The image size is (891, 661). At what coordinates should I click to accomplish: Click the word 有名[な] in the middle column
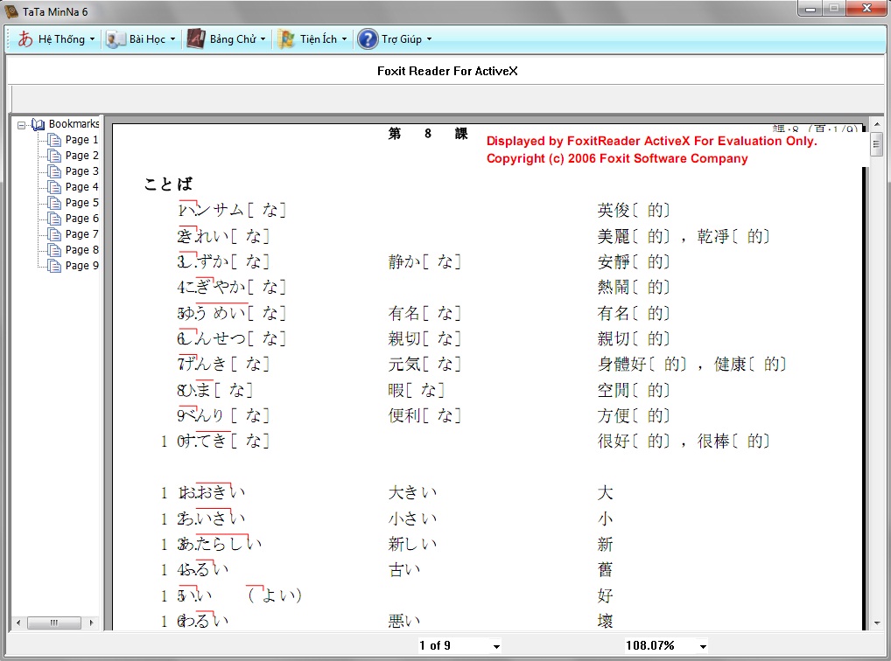coord(424,313)
